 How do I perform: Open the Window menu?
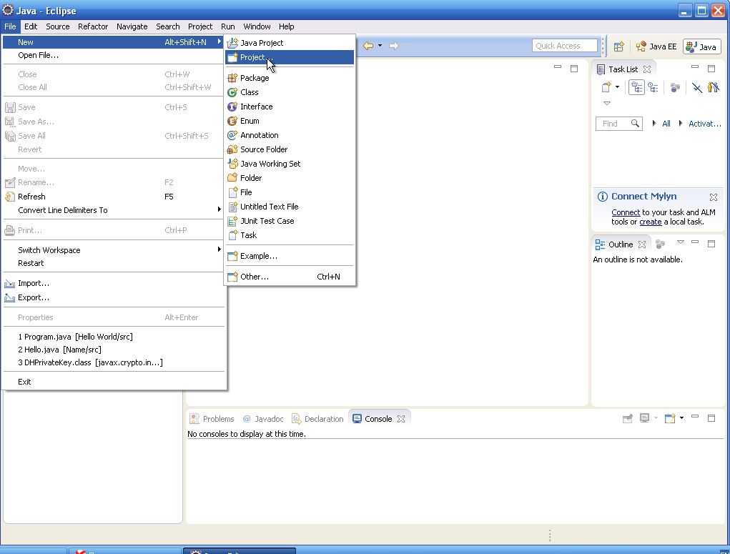pos(257,26)
